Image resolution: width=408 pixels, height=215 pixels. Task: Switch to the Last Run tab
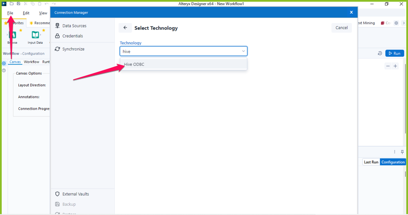(371, 162)
